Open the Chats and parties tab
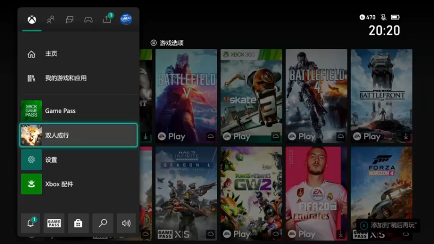Screen dimensions: 434x244 click(69, 20)
